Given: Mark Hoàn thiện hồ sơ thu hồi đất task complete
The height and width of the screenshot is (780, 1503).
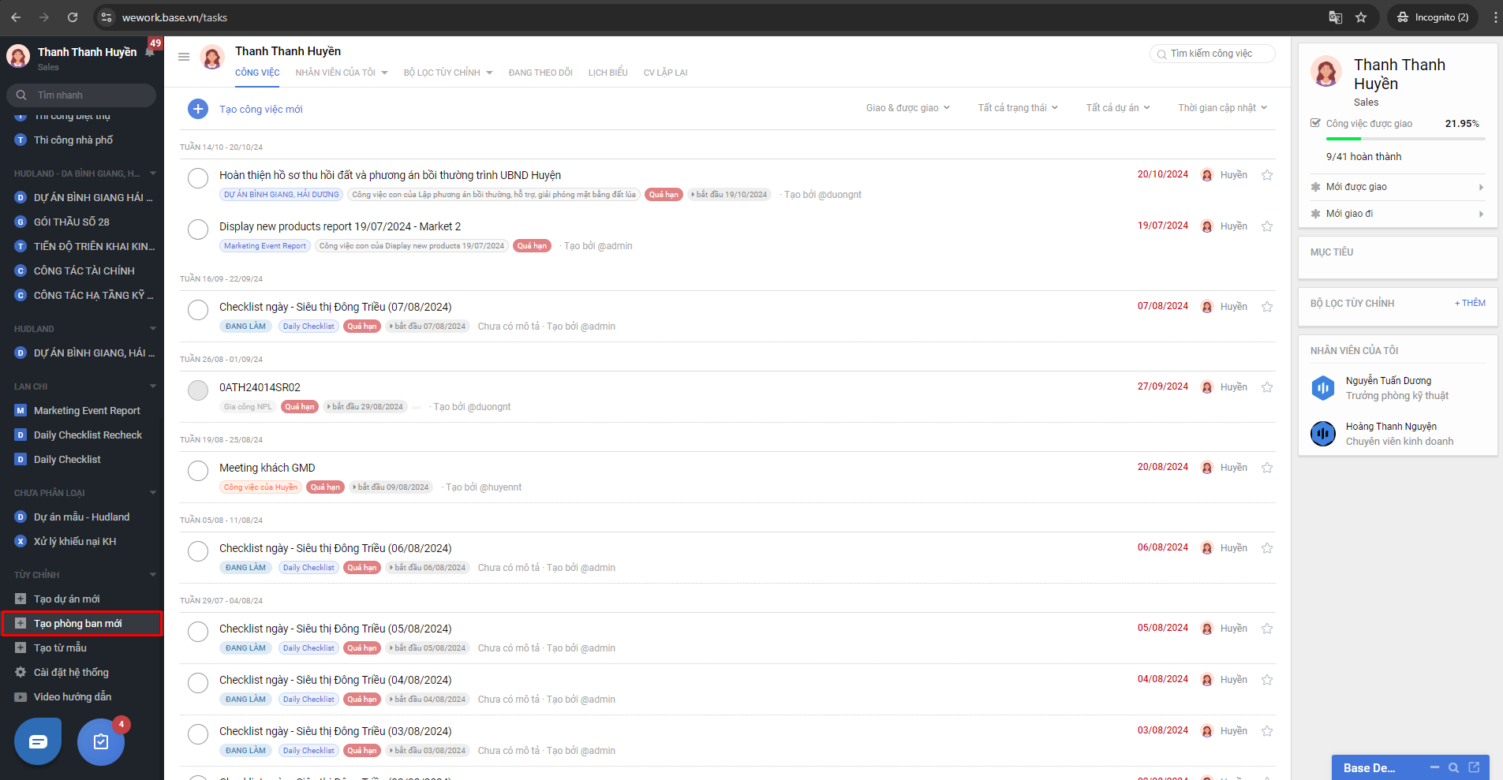Looking at the screenshot, I should click(198, 178).
